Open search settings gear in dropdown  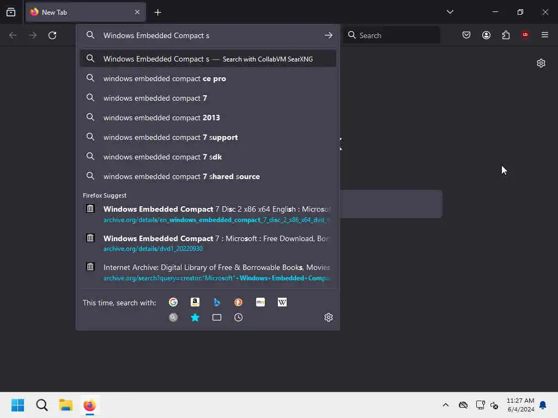tap(329, 317)
